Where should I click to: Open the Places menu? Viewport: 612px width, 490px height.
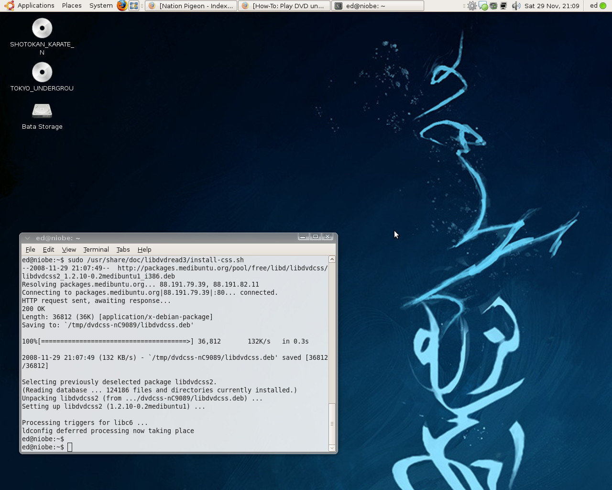pyautogui.click(x=72, y=6)
